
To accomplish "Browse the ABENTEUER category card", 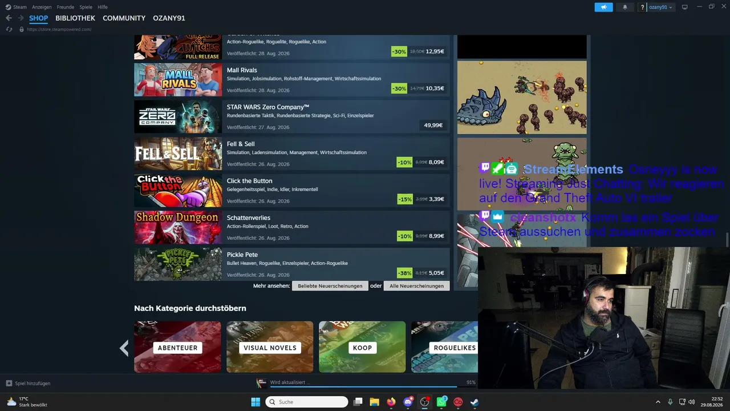I will coord(177,347).
